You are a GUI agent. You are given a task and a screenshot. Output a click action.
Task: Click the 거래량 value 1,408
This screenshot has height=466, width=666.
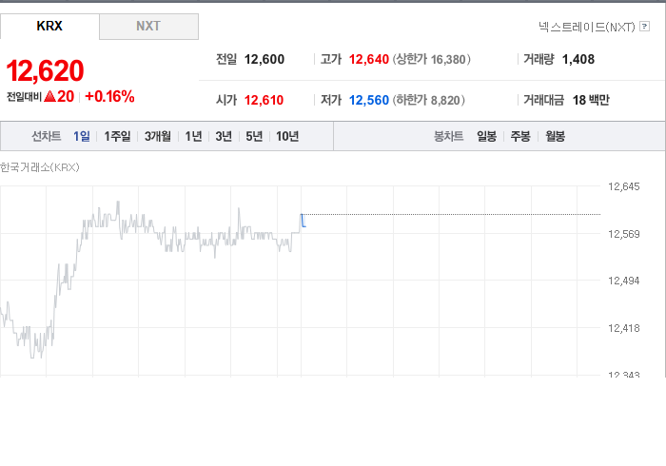578,59
